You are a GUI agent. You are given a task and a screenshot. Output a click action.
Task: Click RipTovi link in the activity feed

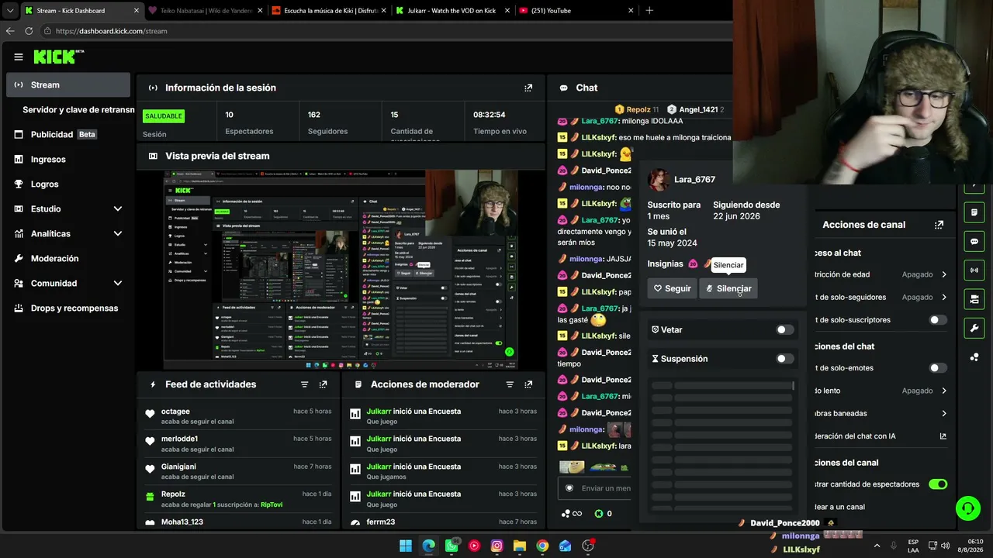pos(272,505)
